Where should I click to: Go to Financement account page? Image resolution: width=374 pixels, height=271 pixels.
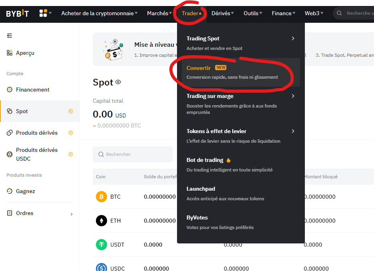[x=33, y=90]
